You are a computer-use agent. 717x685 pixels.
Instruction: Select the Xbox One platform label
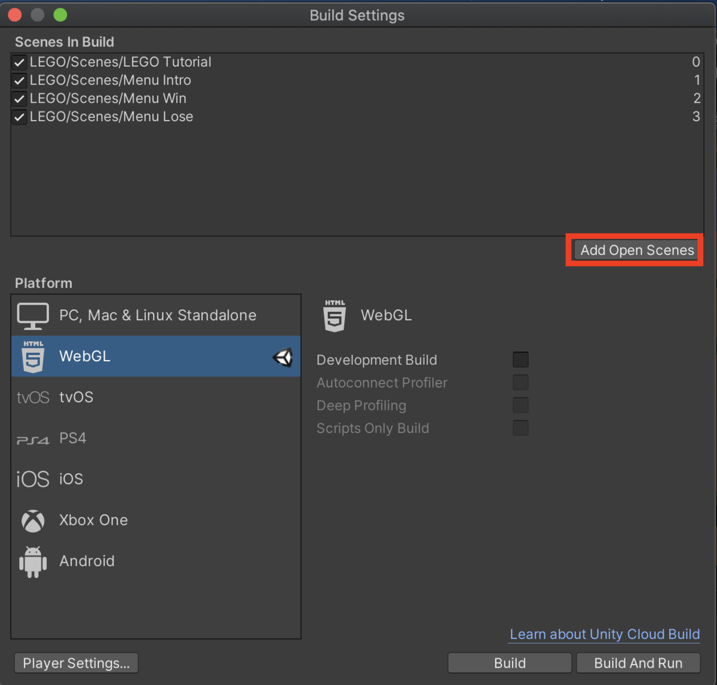[93, 520]
